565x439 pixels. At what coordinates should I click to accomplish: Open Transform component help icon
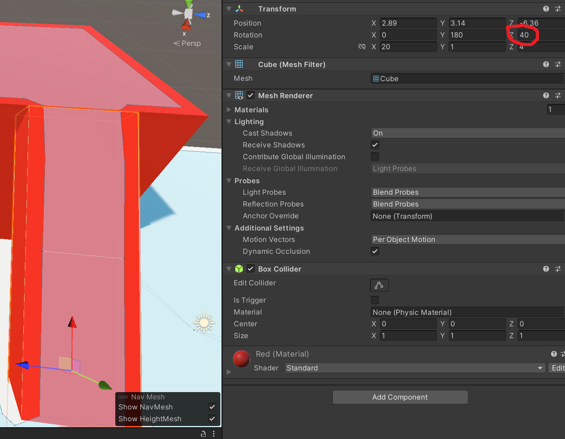click(x=546, y=9)
